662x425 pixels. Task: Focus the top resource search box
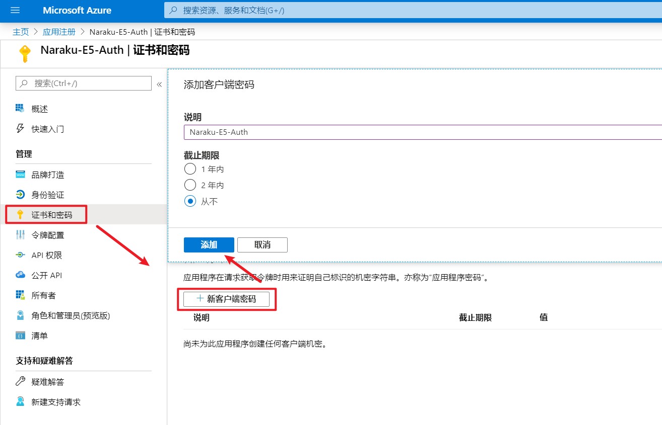(x=413, y=10)
